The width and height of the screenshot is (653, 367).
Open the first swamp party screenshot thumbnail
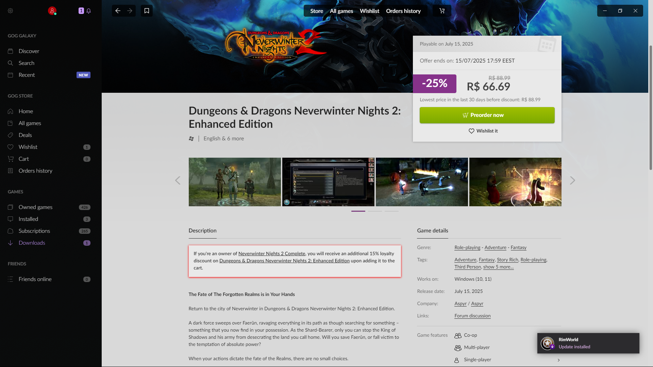235,182
